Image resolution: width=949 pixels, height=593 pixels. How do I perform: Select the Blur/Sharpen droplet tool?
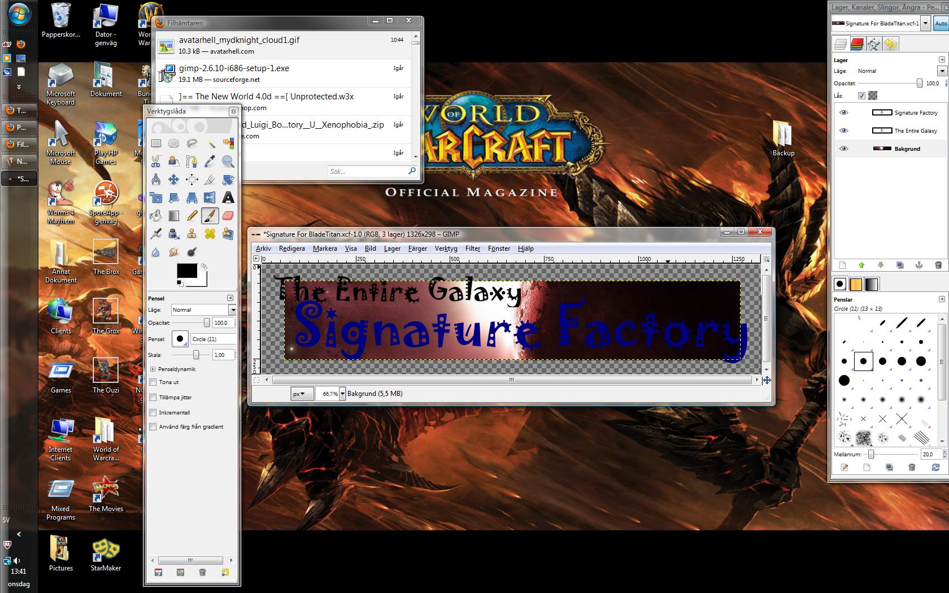[x=156, y=252]
